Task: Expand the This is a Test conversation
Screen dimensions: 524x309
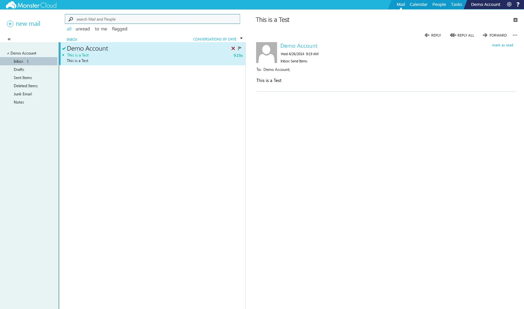Action: coord(64,55)
